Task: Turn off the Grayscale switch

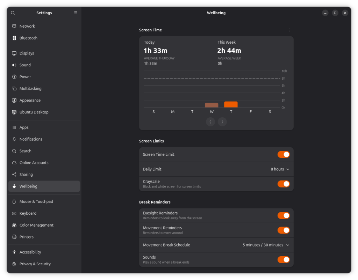Action: 284,184
